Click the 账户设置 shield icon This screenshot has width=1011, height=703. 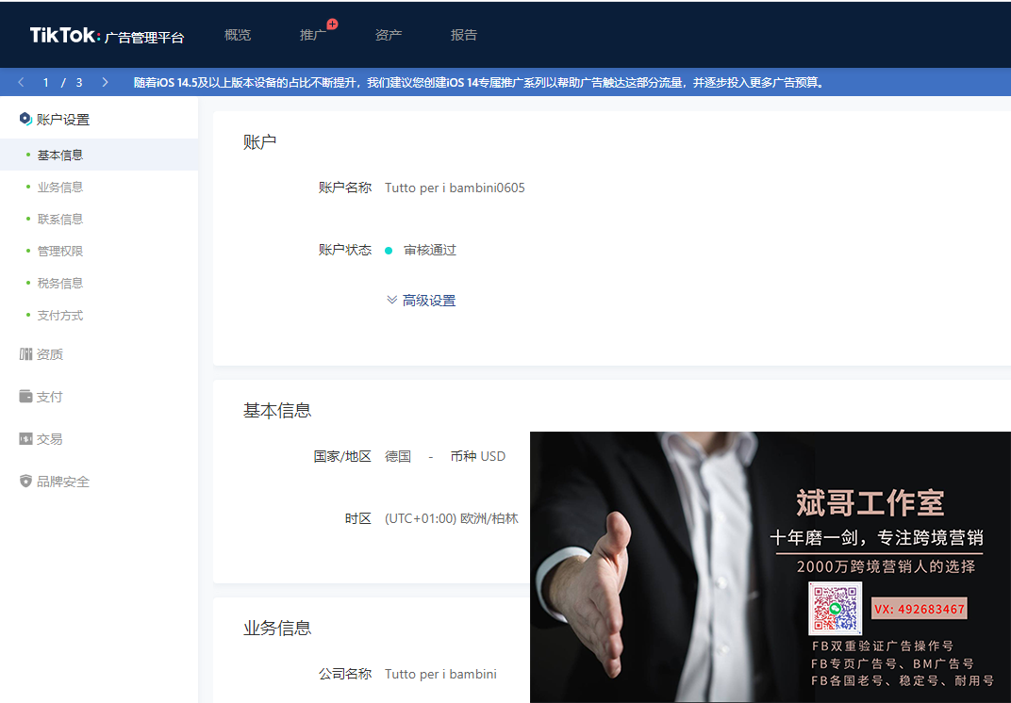(x=25, y=119)
